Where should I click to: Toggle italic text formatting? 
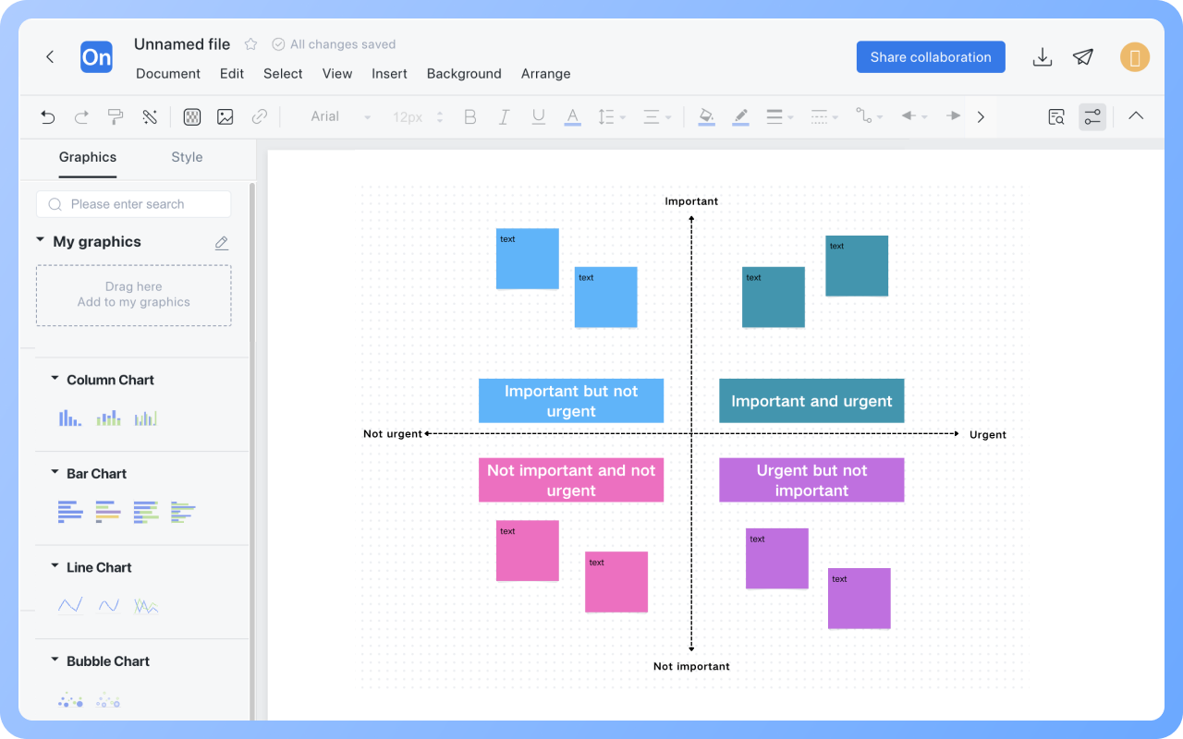[x=504, y=116]
